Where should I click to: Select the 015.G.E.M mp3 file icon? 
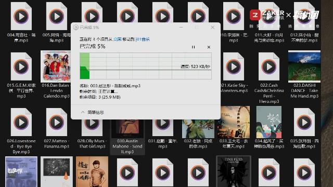point(21,66)
